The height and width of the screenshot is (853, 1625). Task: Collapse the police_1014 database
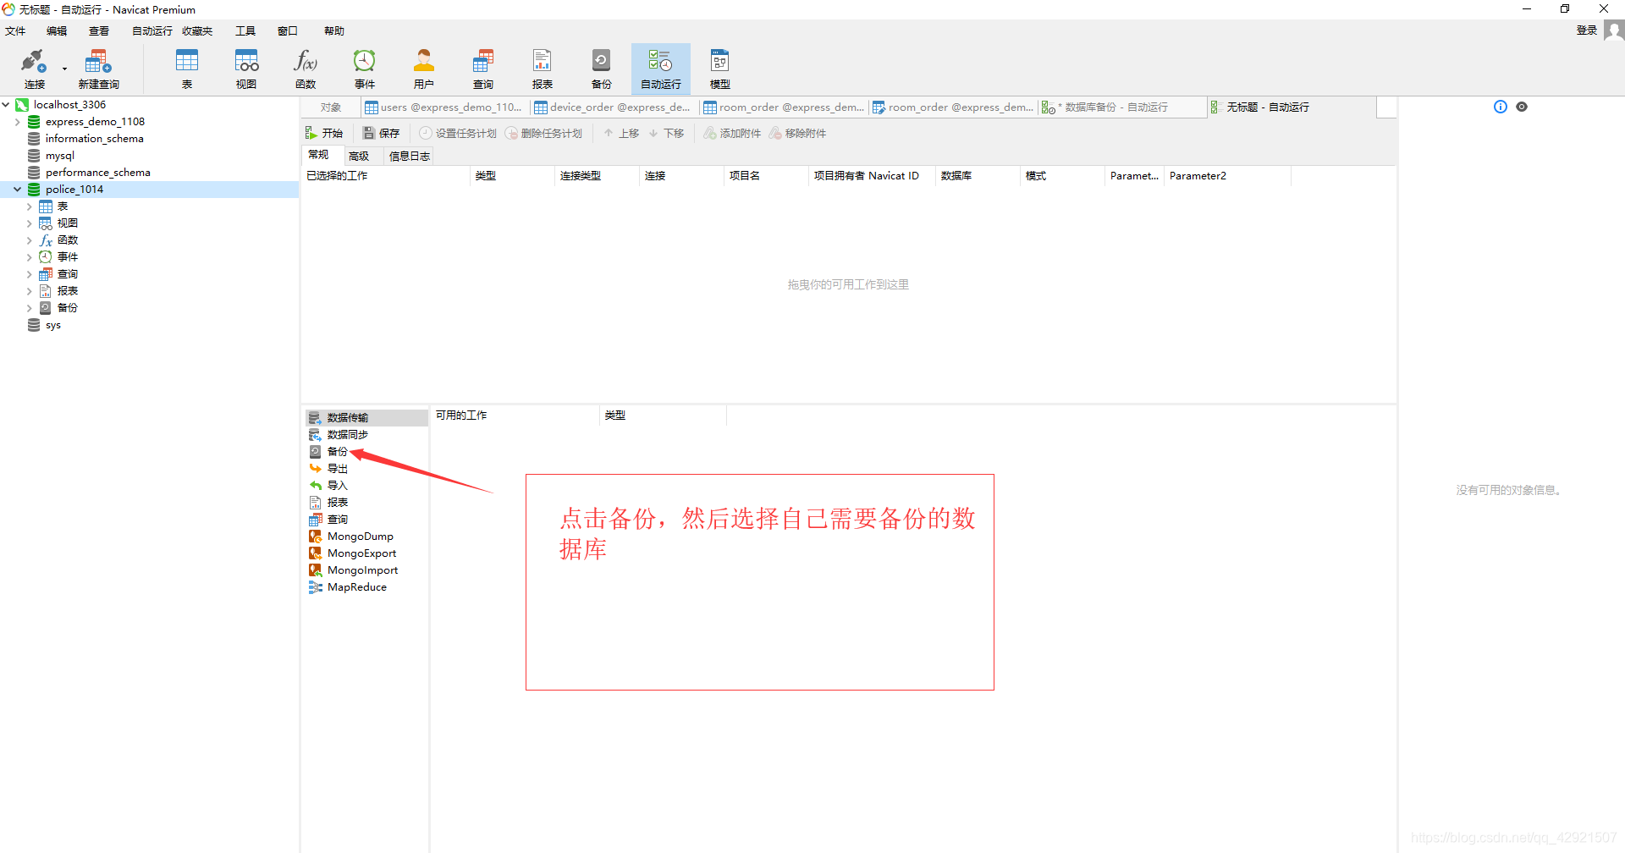[x=17, y=190]
